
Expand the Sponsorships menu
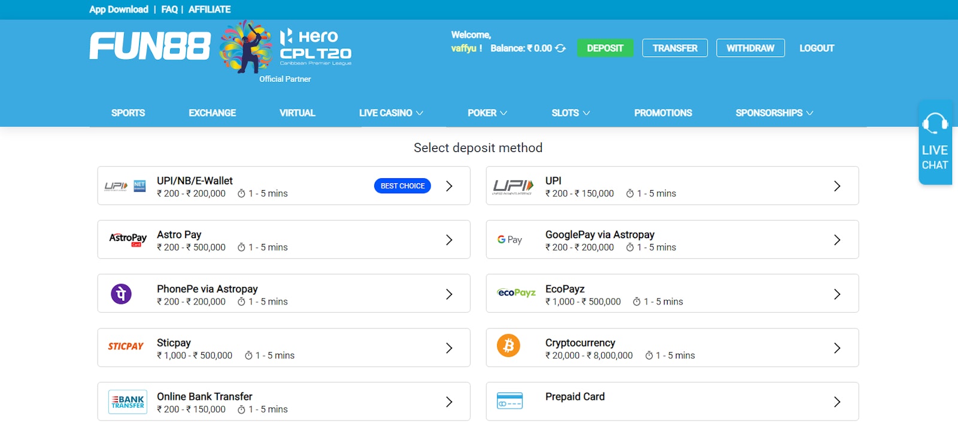tap(774, 113)
